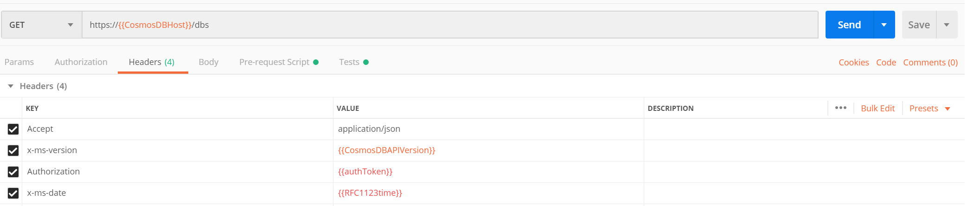Select the Body tab

(x=209, y=62)
